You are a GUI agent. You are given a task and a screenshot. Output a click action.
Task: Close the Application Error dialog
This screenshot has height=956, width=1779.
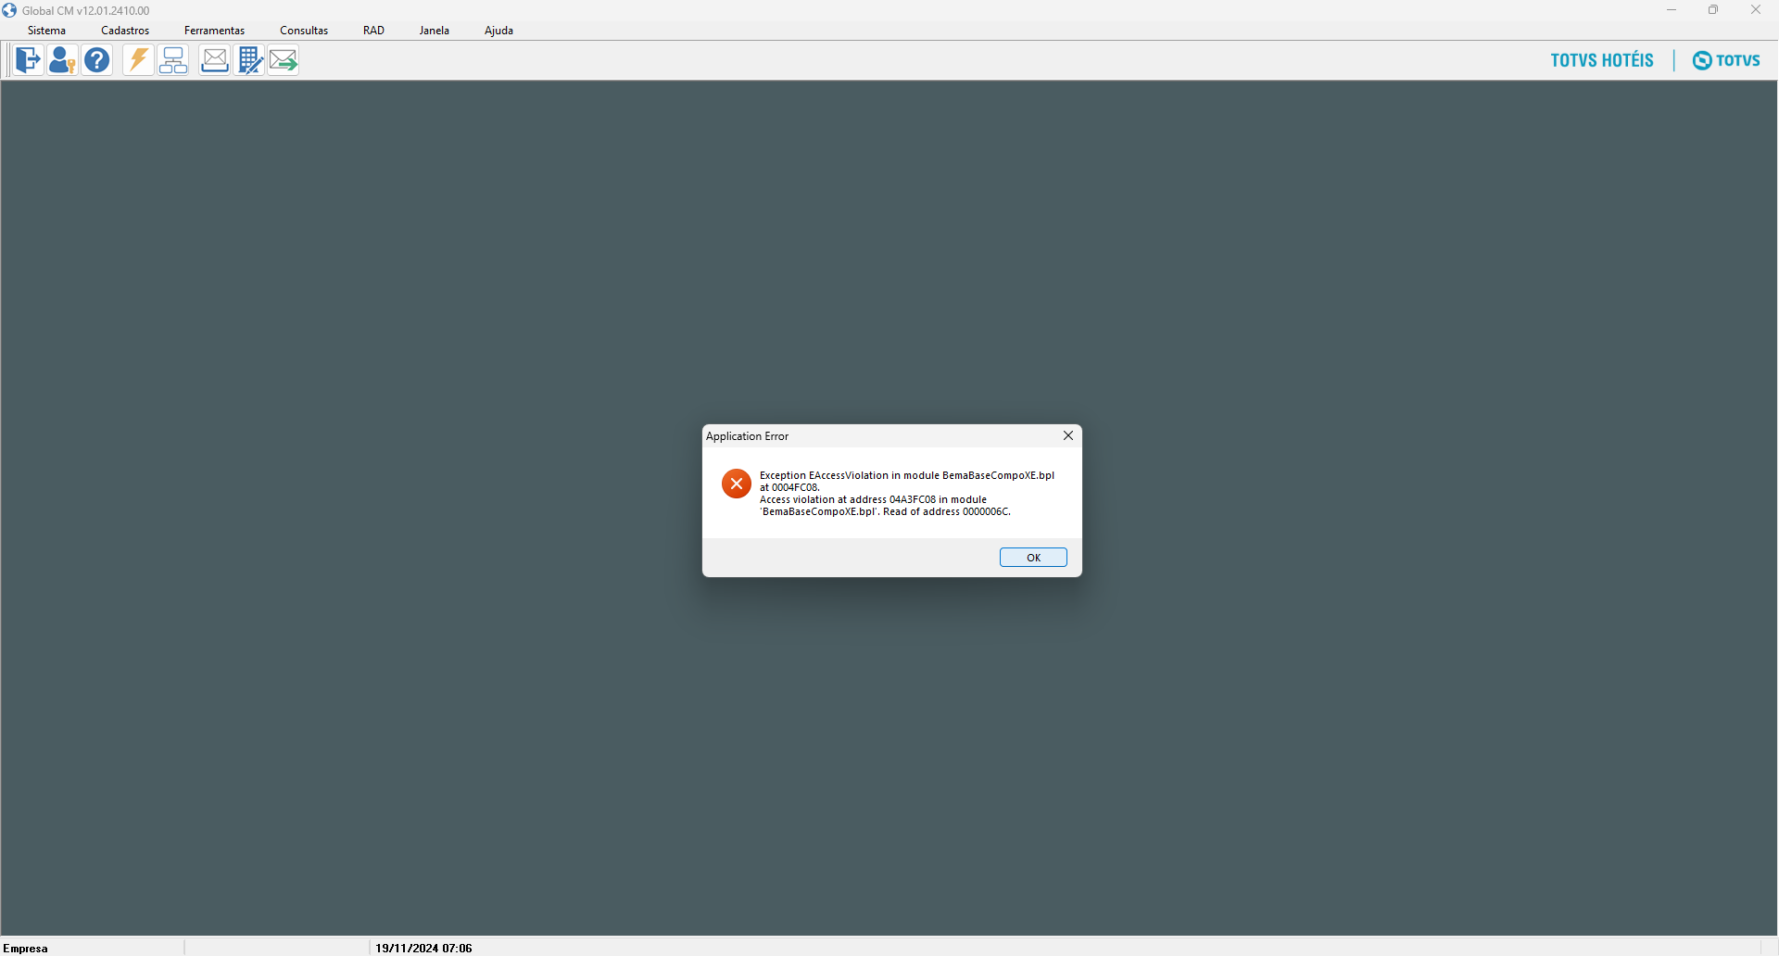[x=1068, y=435]
